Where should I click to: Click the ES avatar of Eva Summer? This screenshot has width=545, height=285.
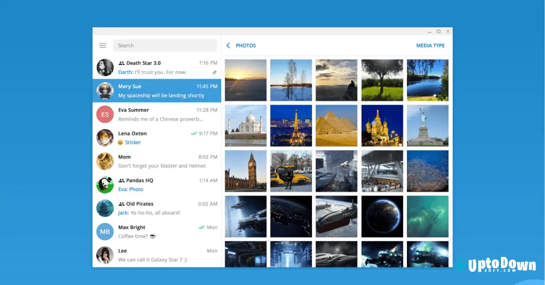(x=105, y=114)
